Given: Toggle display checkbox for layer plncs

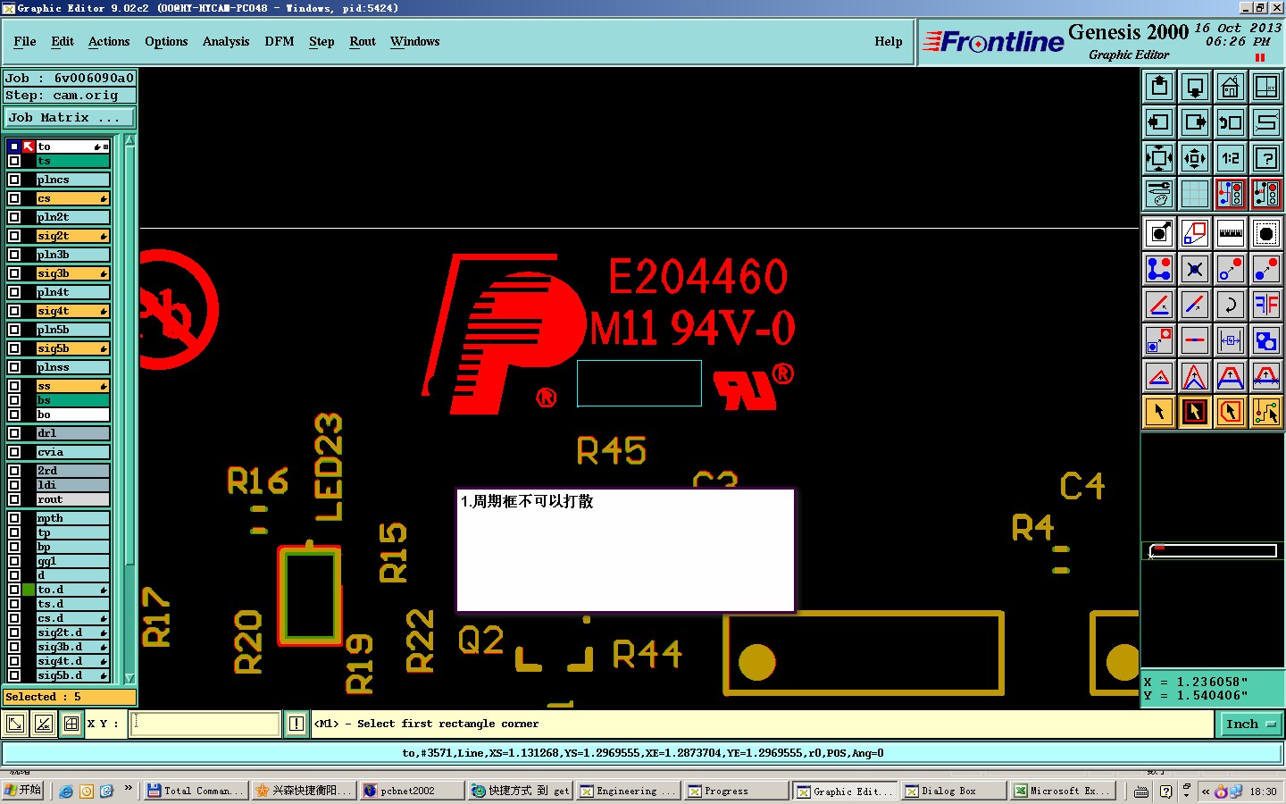Looking at the screenshot, I should tap(14, 180).
